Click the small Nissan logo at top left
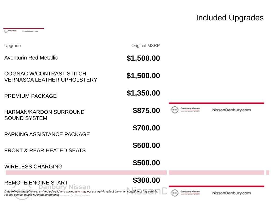This screenshot has width=275, height=206. (x=6, y=31)
